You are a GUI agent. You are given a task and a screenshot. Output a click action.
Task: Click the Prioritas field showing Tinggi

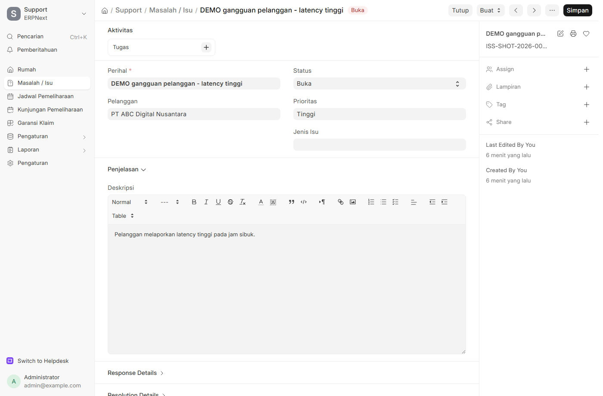click(x=379, y=114)
